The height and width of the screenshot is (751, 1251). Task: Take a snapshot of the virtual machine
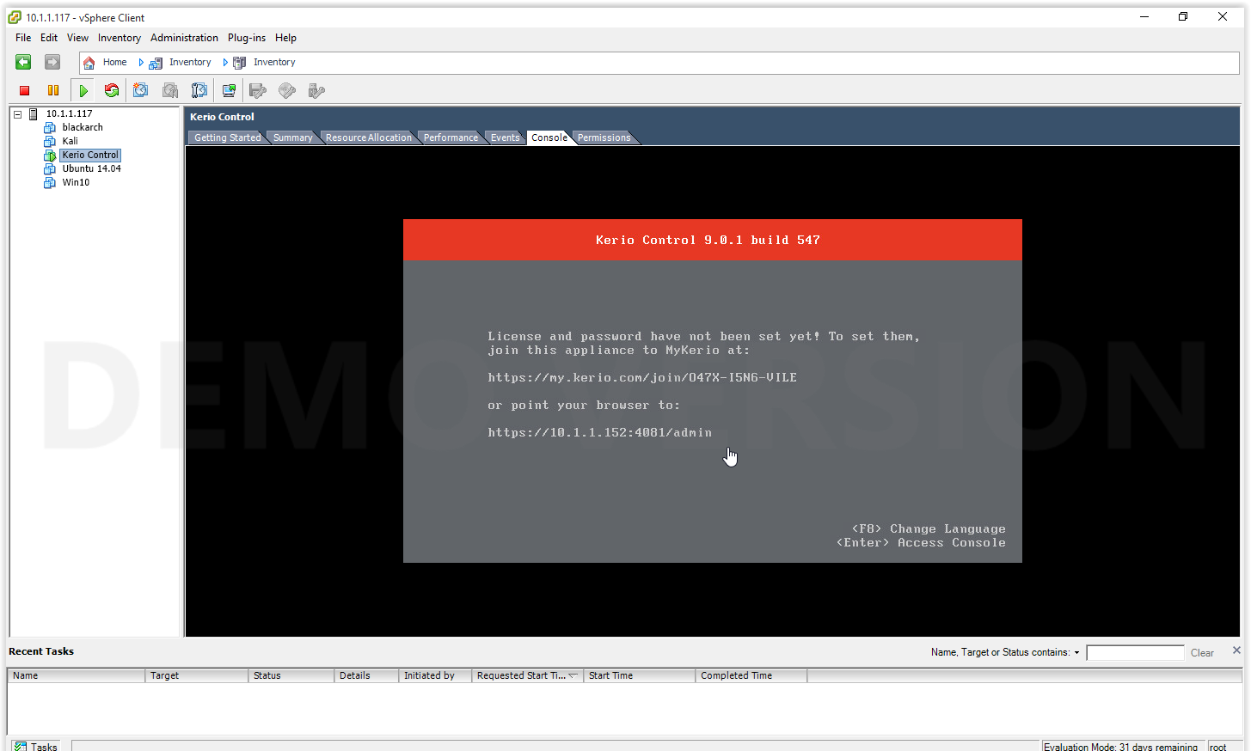tap(141, 90)
